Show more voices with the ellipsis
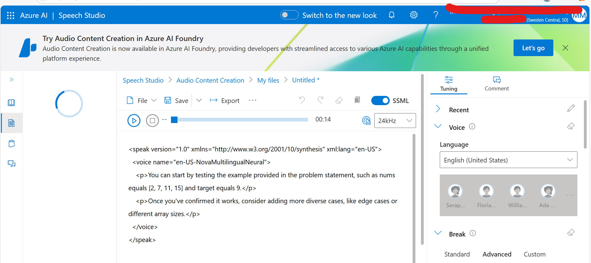This screenshot has height=263, width=591. point(570,195)
